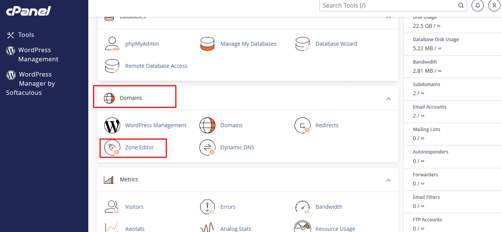This screenshot has height=232, width=502.
Task: Click the Zone Editor icon
Action: tap(112, 147)
